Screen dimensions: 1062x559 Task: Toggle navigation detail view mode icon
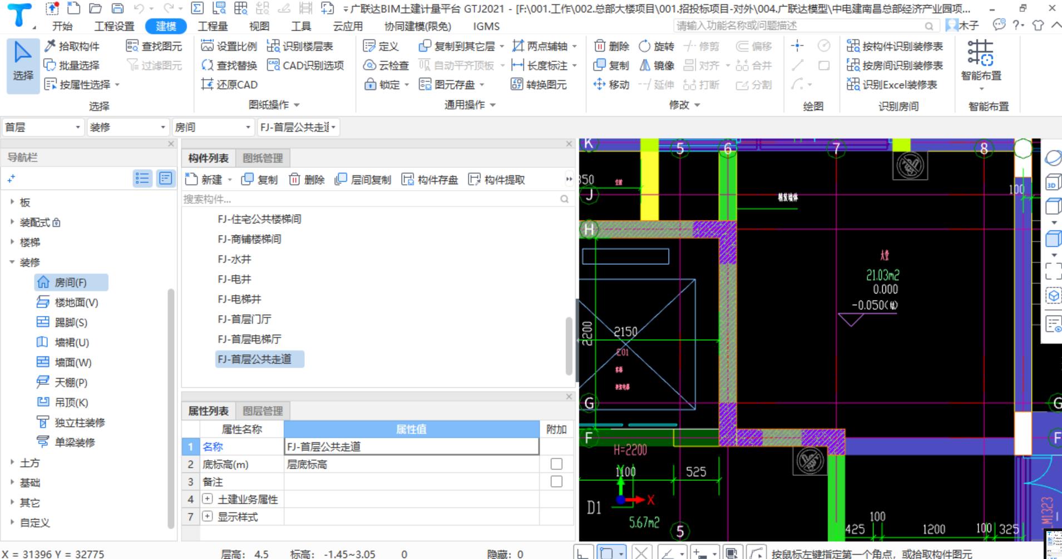[x=166, y=179]
